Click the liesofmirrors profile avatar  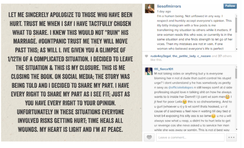(149, 9)
